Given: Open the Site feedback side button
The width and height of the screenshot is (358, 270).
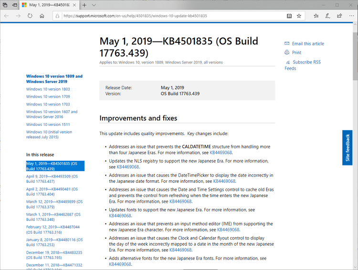Looking at the screenshot, I should point(347,148).
